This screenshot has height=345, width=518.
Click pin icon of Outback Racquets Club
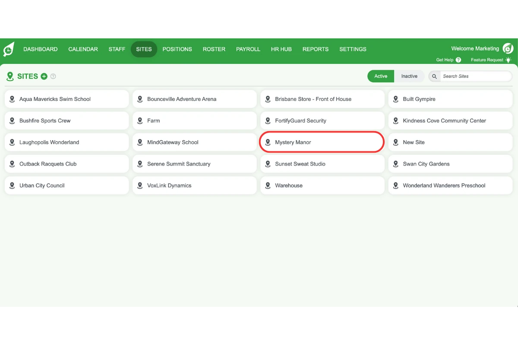tap(12, 164)
